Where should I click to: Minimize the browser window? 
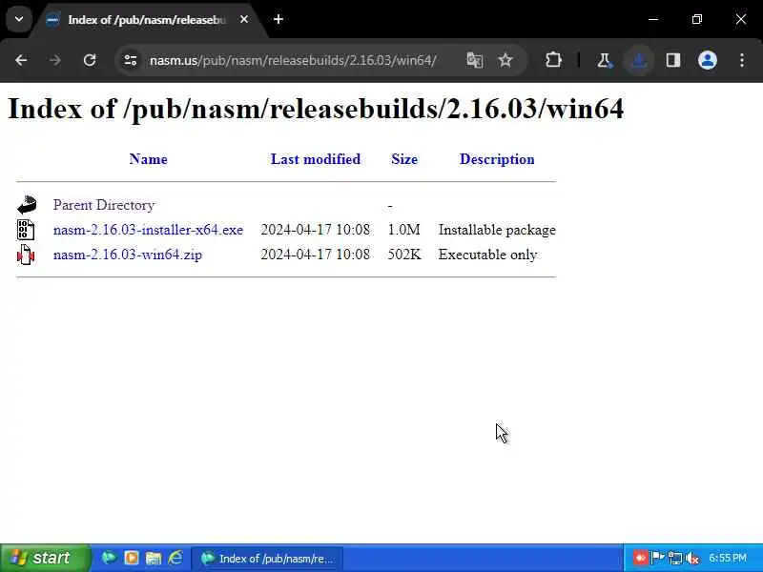[653, 19]
